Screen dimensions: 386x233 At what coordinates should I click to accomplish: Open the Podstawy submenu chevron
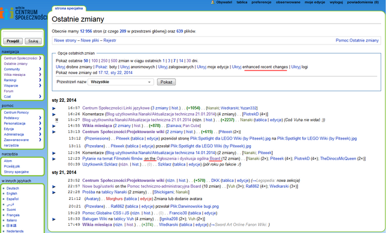tap(40, 118)
